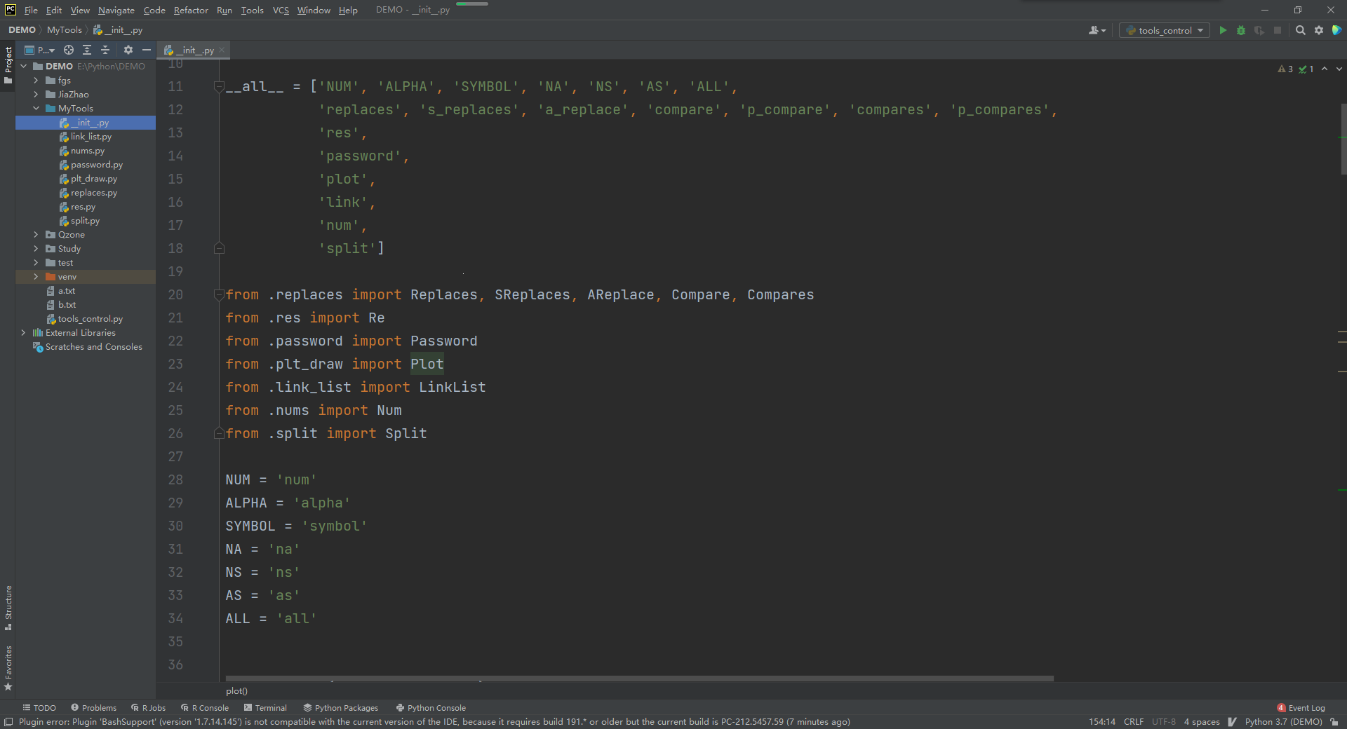Expand all in Project panel

(x=87, y=50)
